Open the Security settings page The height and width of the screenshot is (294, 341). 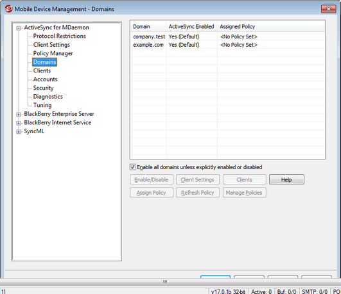[x=43, y=88]
